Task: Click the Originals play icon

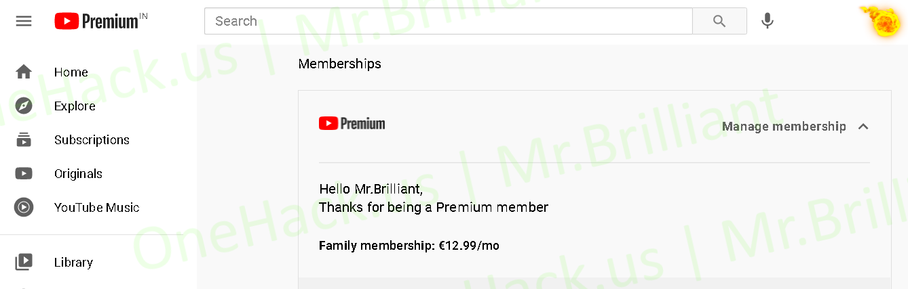Action: coord(24,173)
